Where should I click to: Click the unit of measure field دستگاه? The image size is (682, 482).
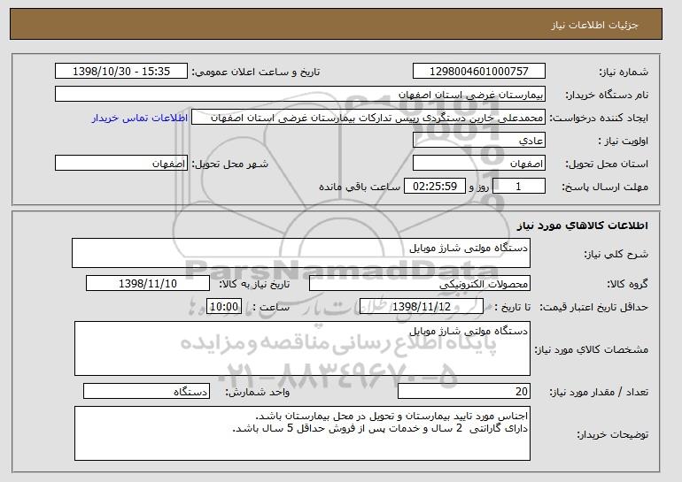coord(146,391)
